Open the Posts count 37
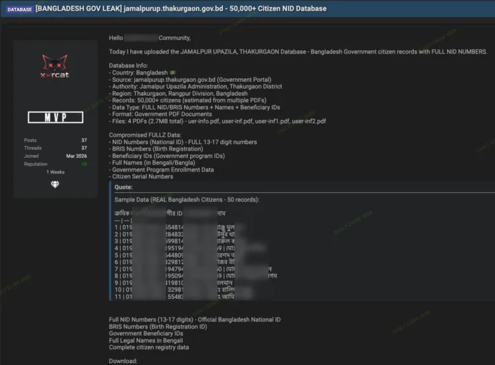495x365 pixels. tap(84, 140)
